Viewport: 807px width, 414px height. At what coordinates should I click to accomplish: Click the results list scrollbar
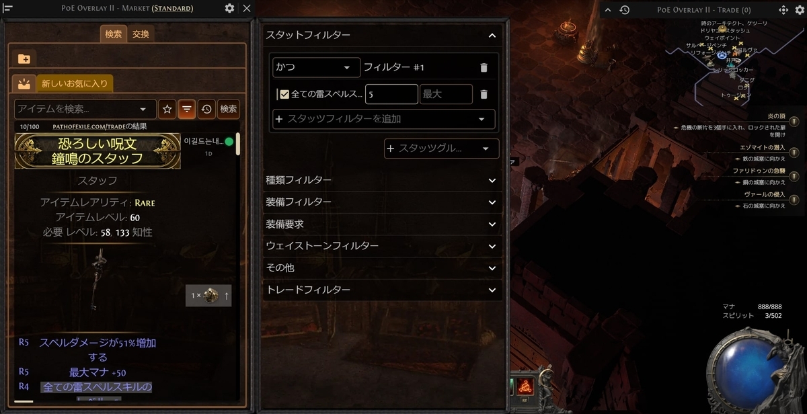pos(237,144)
